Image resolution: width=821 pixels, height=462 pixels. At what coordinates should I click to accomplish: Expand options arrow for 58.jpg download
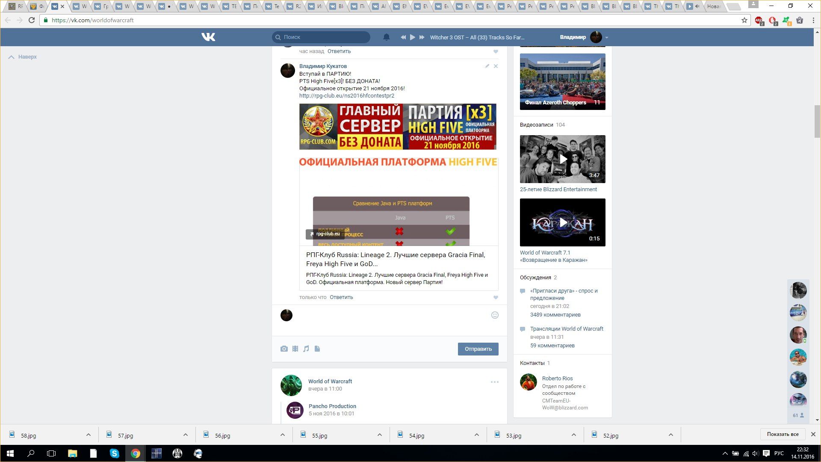[x=89, y=435]
